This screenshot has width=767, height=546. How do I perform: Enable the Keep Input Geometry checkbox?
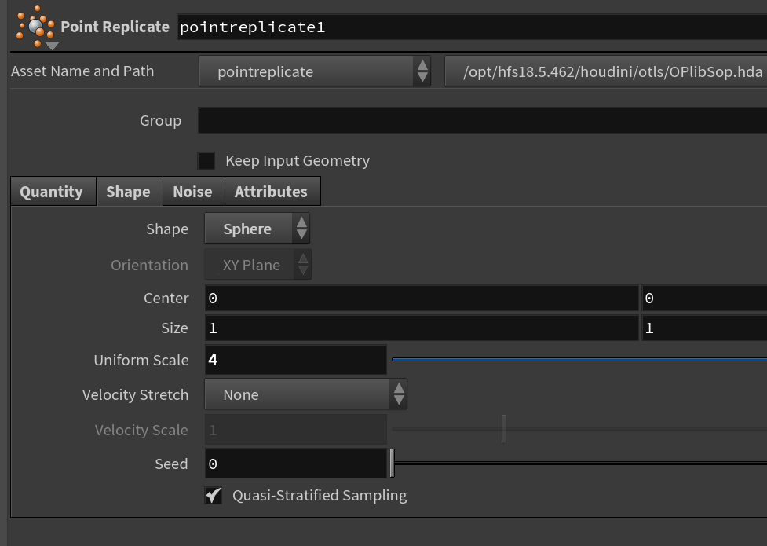tap(206, 160)
